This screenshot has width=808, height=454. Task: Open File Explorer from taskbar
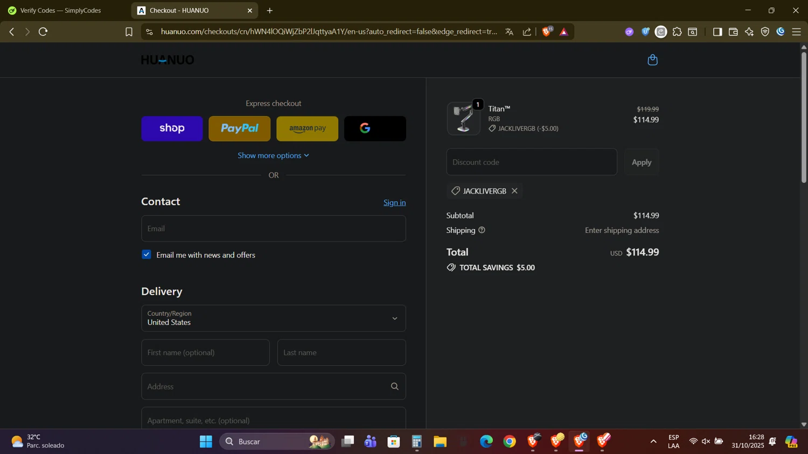[x=440, y=442]
